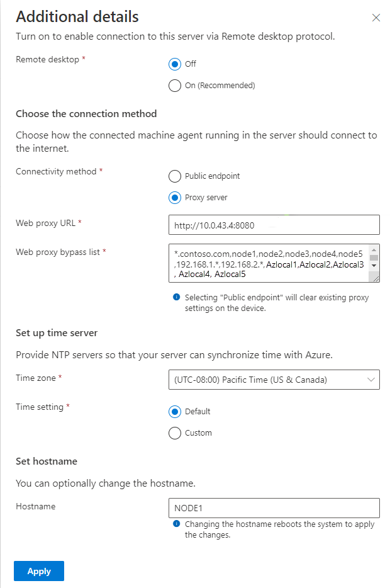The height and width of the screenshot is (588, 390).
Task: Switch time setting to Custom
Action: pos(175,433)
